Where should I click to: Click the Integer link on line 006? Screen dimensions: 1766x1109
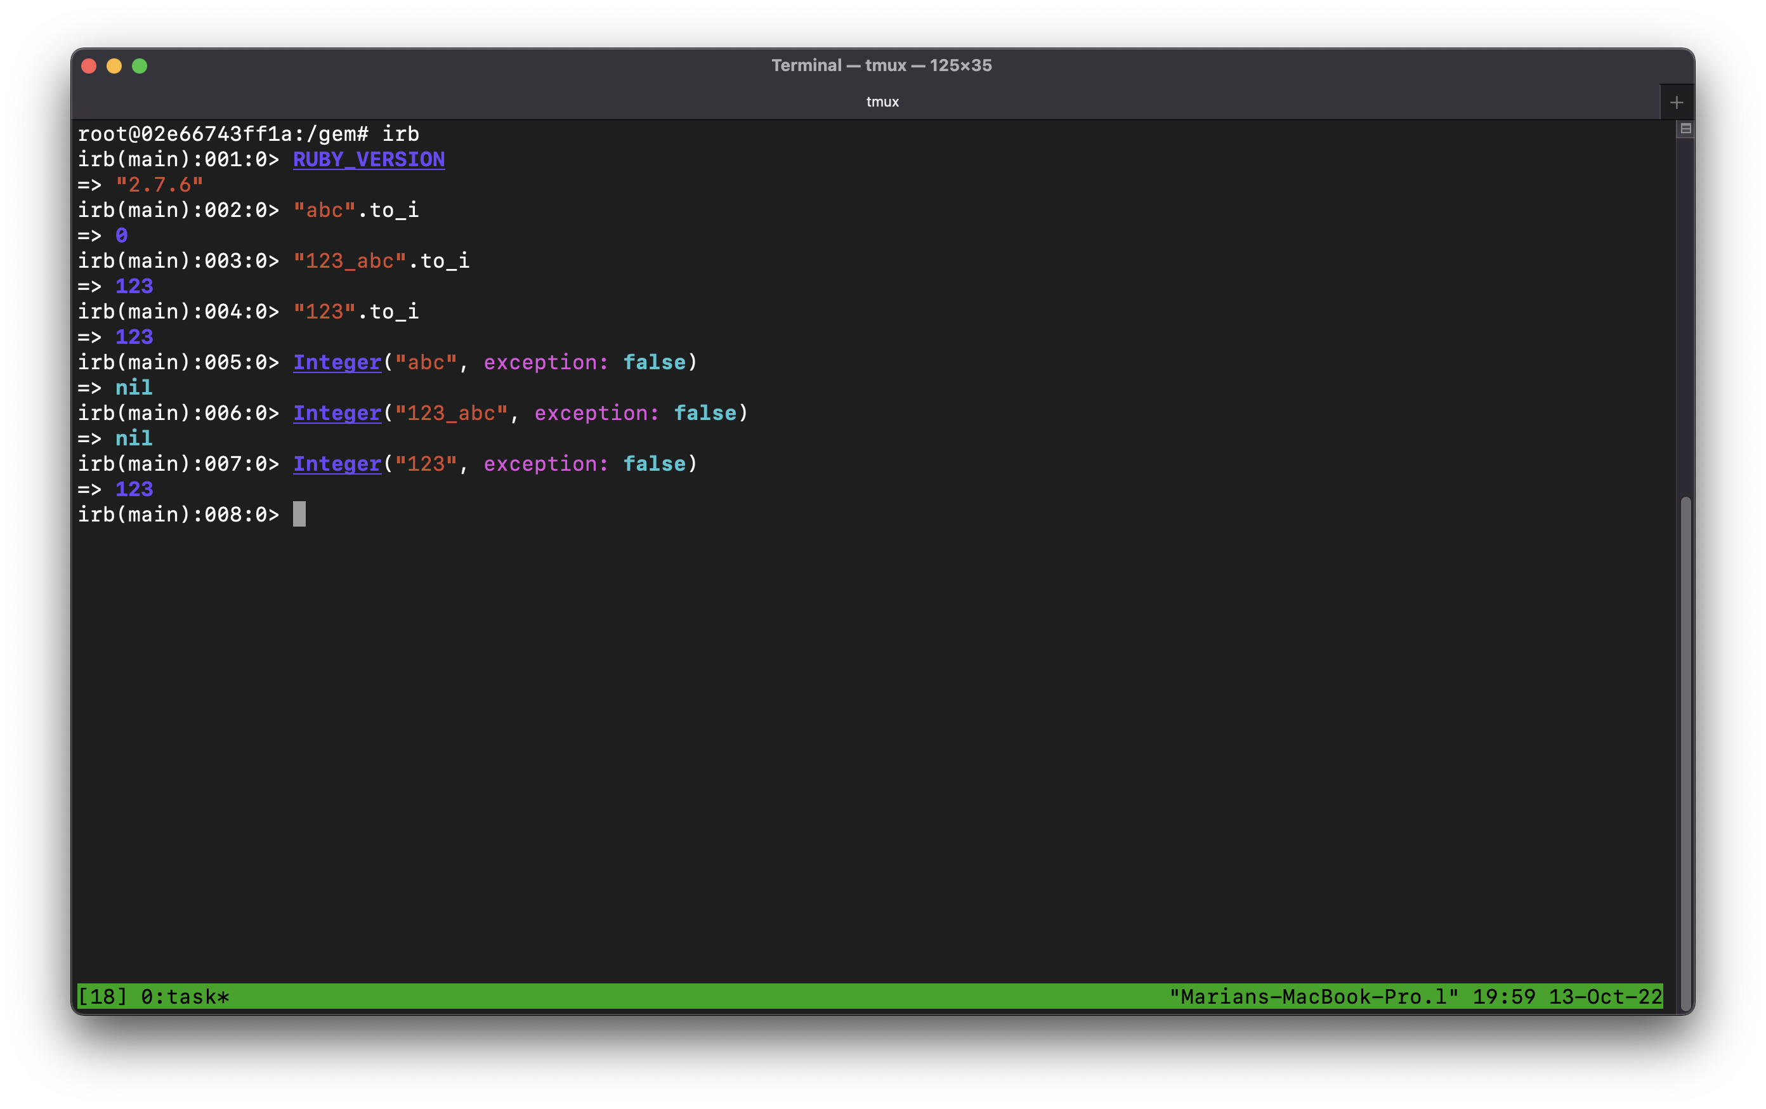[337, 413]
